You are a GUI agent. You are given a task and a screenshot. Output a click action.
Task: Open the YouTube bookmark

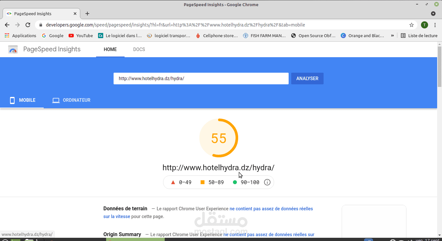81,36
